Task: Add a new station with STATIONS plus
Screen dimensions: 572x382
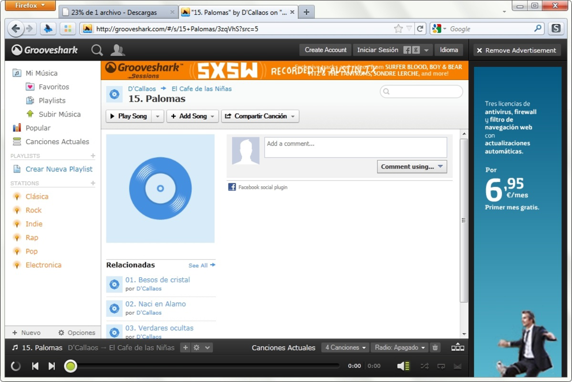Action: click(x=93, y=183)
